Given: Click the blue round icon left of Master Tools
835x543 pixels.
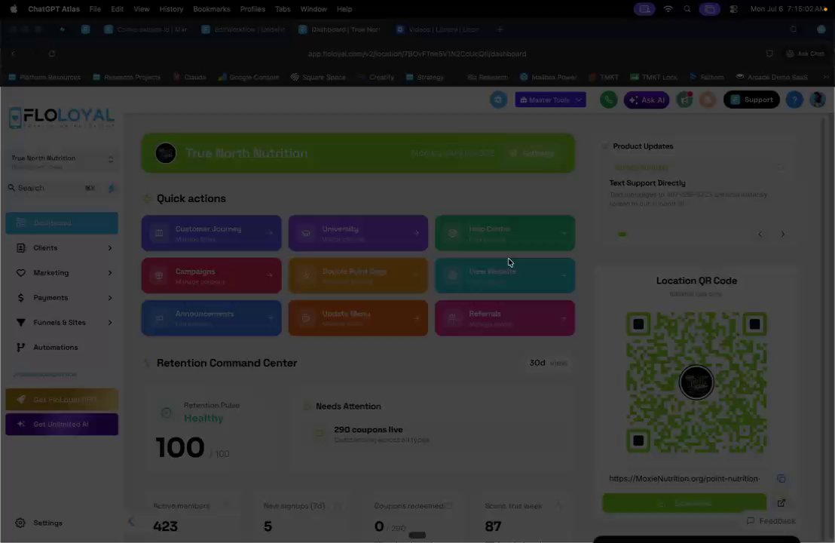Looking at the screenshot, I should [498, 100].
